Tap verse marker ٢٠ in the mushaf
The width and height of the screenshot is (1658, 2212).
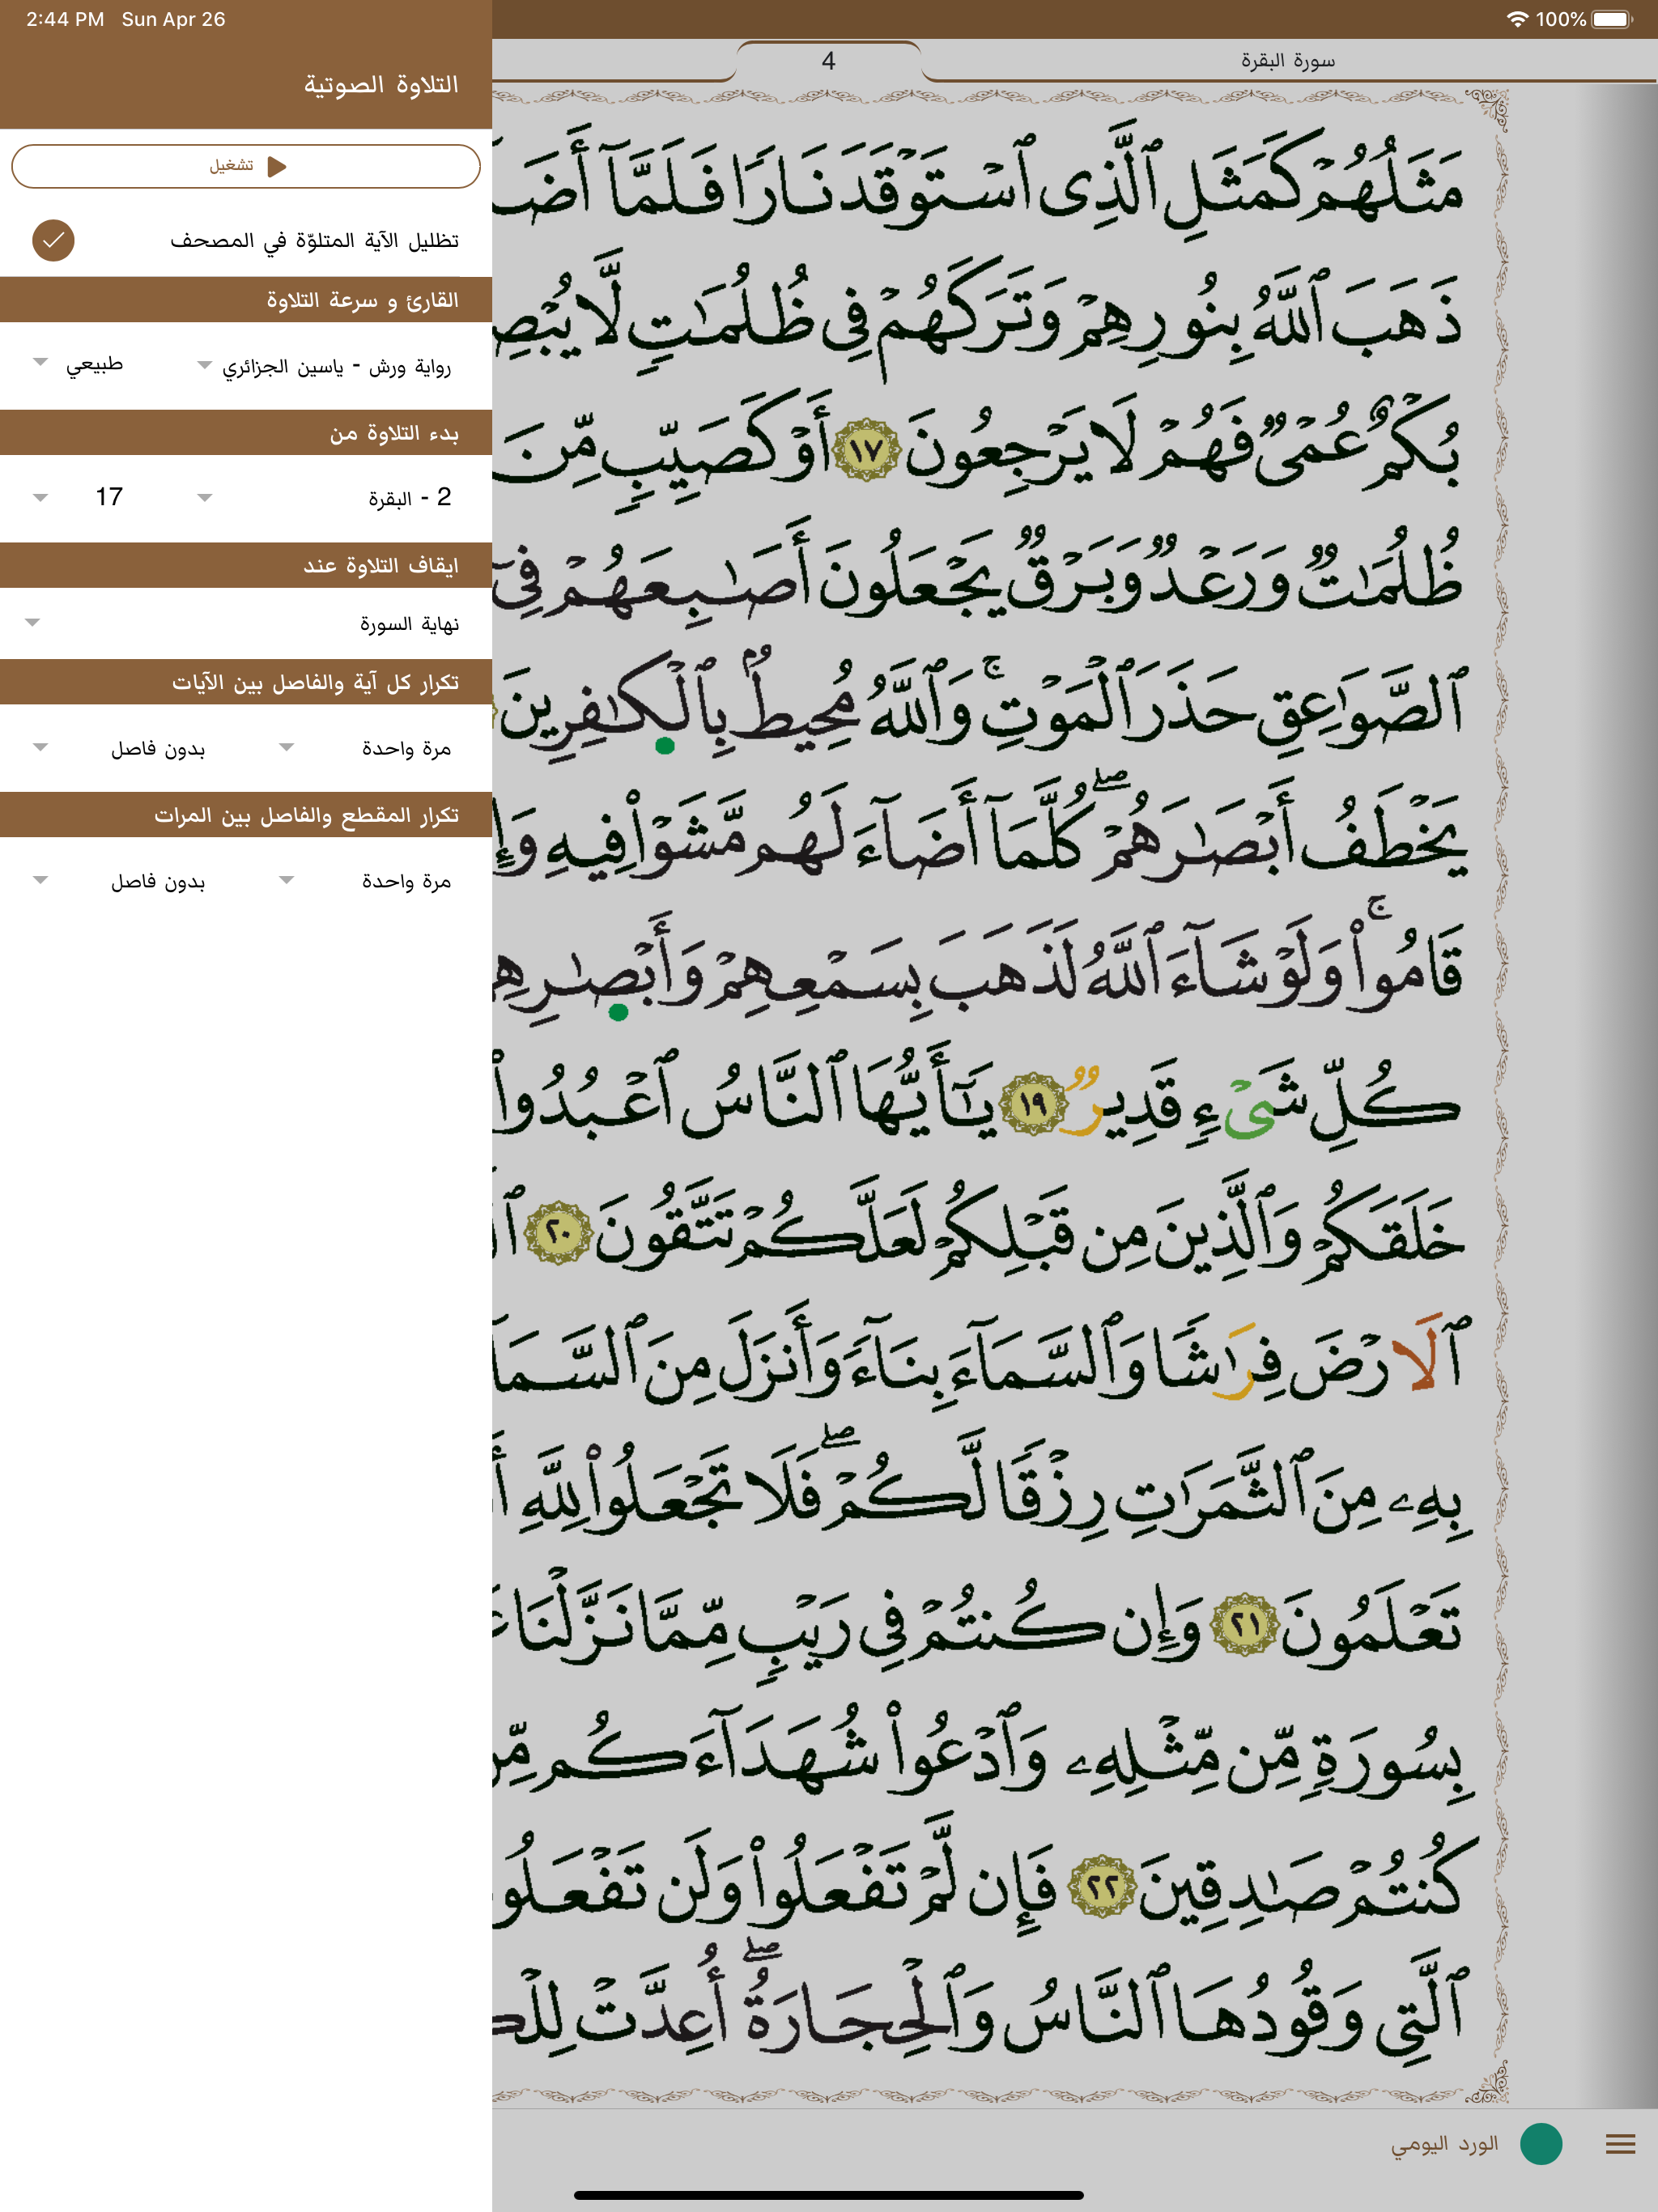[559, 1232]
